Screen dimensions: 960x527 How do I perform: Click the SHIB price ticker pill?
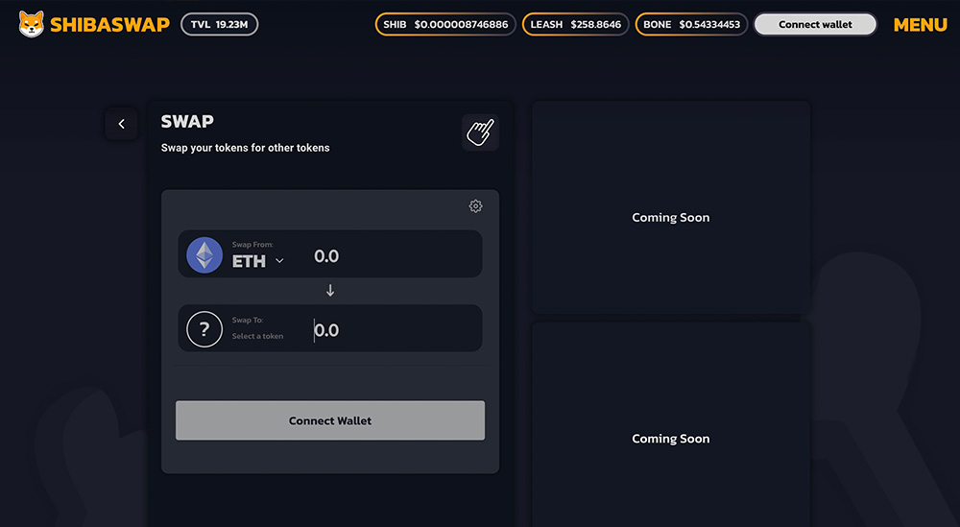pyautogui.click(x=445, y=24)
